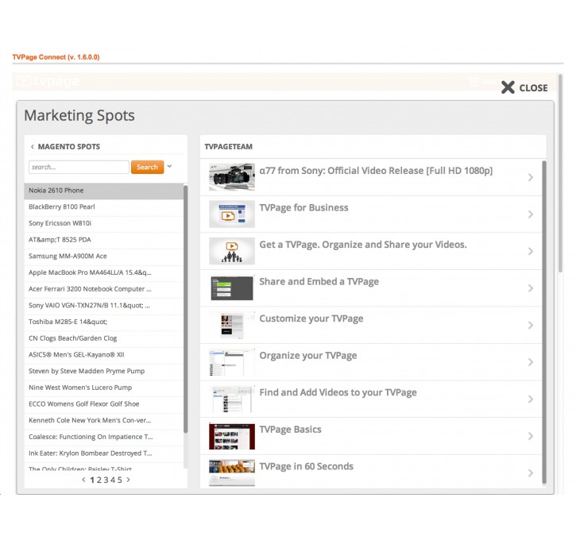This screenshot has width=576, height=540.
Task: Click the TVPage Basics thumbnail
Action: click(232, 436)
